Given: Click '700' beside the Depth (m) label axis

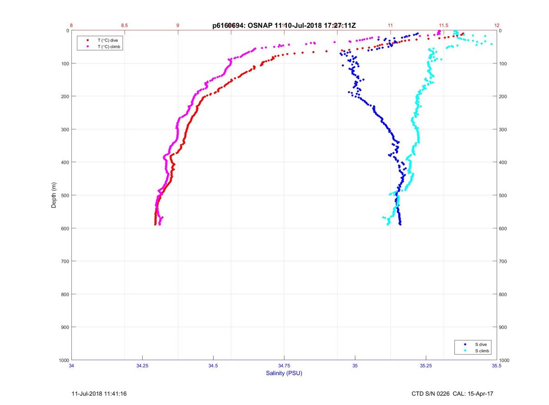Looking at the screenshot, I should pyautogui.click(x=65, y=261).
